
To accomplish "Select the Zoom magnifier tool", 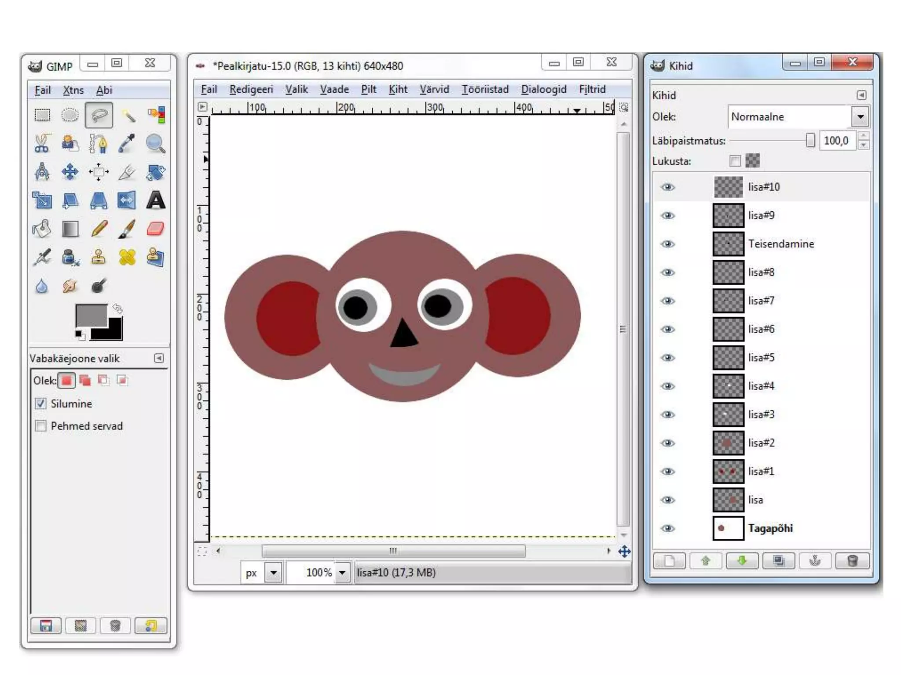I will [x=155, y=144].
